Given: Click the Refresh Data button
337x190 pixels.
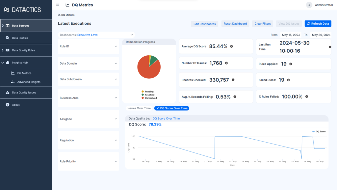Looking at the screenshot, I should [x=318, y=23].
